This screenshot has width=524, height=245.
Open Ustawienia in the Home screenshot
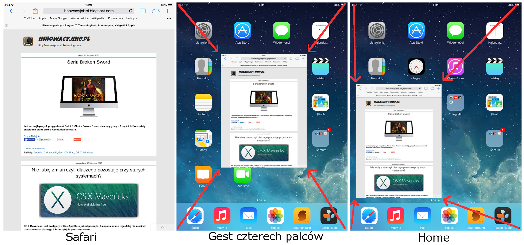(x=377, y=30)
